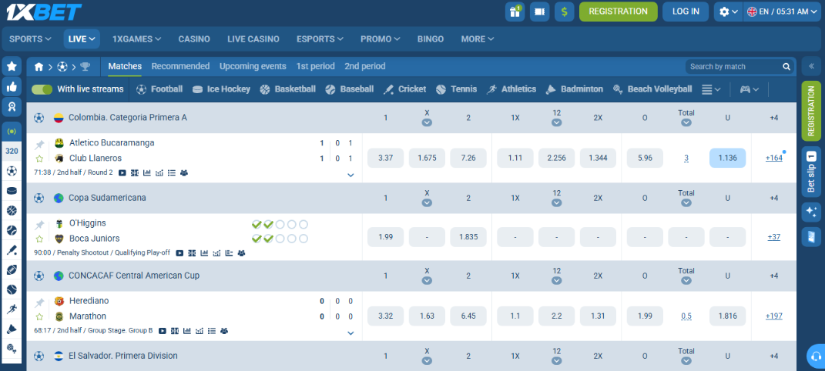Viewport: 825px width, 371px height.
Task: Expand the SPORTS menu
Action: point(30,39)
